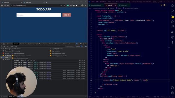This screenshot has height=98, width=175.
Task: Click the DevTools inspect element icon
Action: [2, 44]
